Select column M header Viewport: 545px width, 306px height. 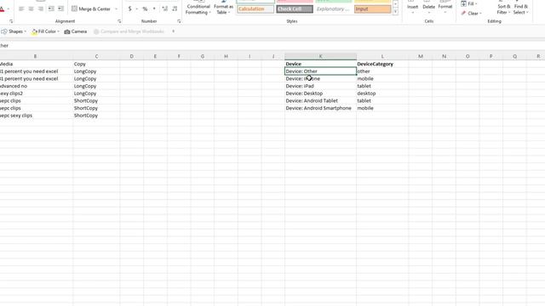pyautogui.click(x=420, y=56)
